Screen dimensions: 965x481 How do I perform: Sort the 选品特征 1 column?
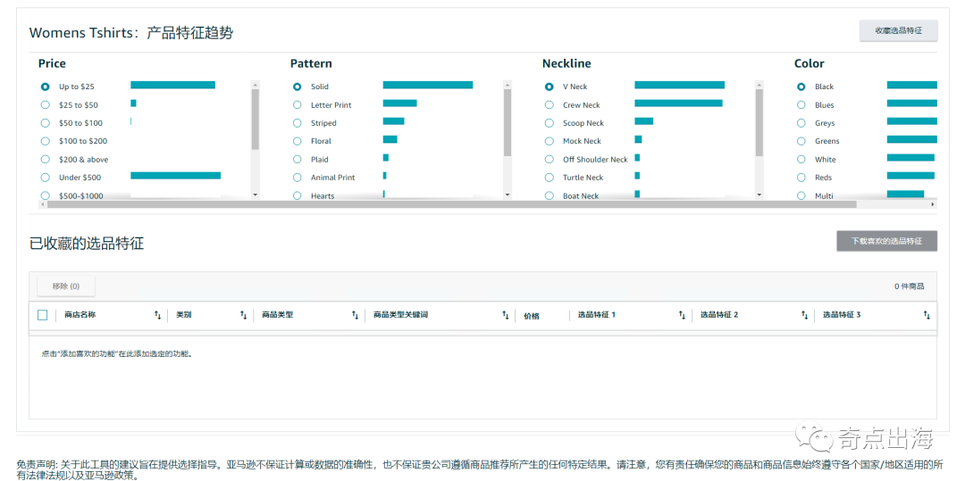[682, 315]
